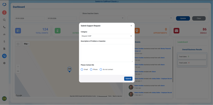The height and width of the screenshot is (105, 213).
Task: Click the 0 Appointments count
Action: [166, 29]
